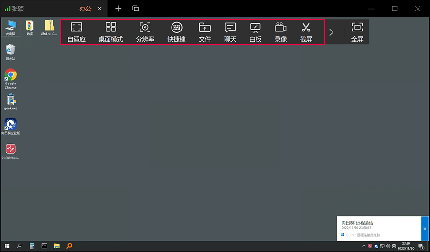Click the volume speaker tray icon

pos(388,246)
